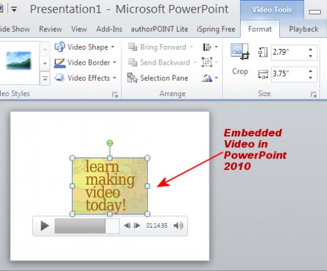327x271 pixels.
Task: Click the video height field showing 2.79"
Action: pyautogui.click(x=289, y=52)
